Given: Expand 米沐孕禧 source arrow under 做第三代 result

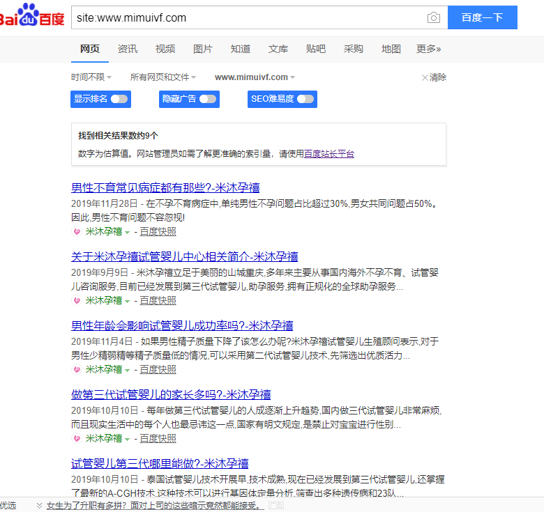Looking at the screenshot, I should 128,439.
